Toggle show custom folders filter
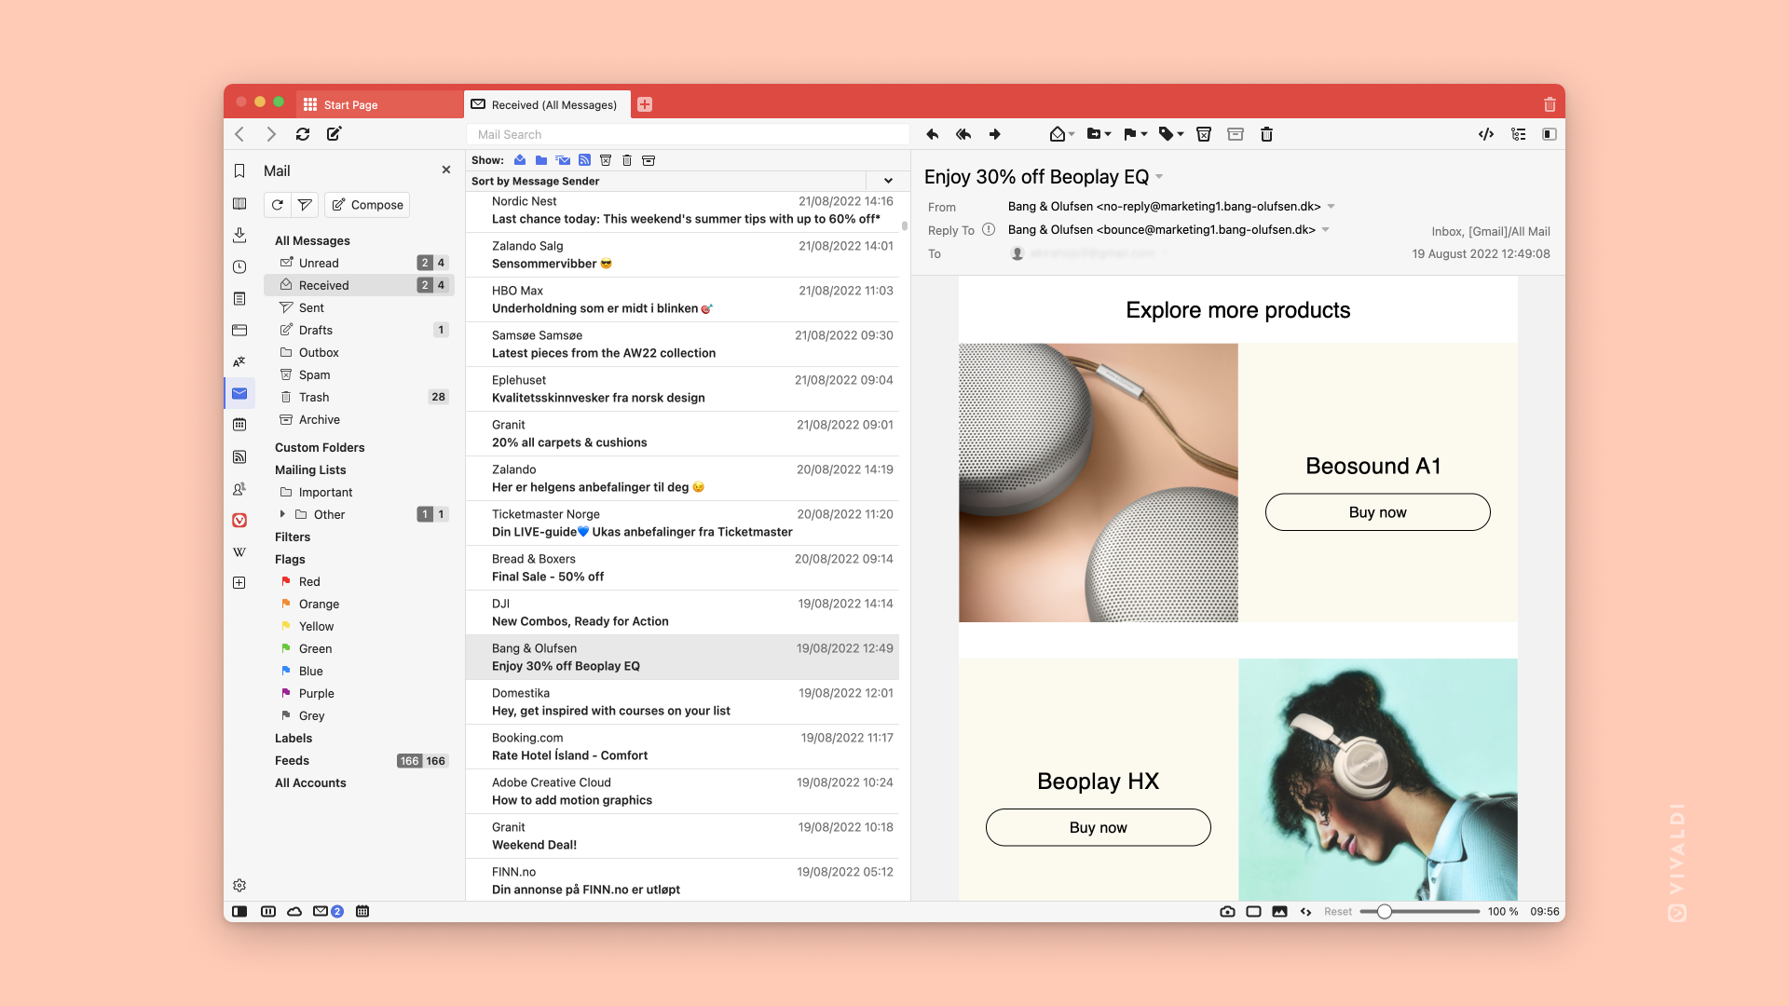This screenshot has height=1006, width=1789. pos(541,160)
